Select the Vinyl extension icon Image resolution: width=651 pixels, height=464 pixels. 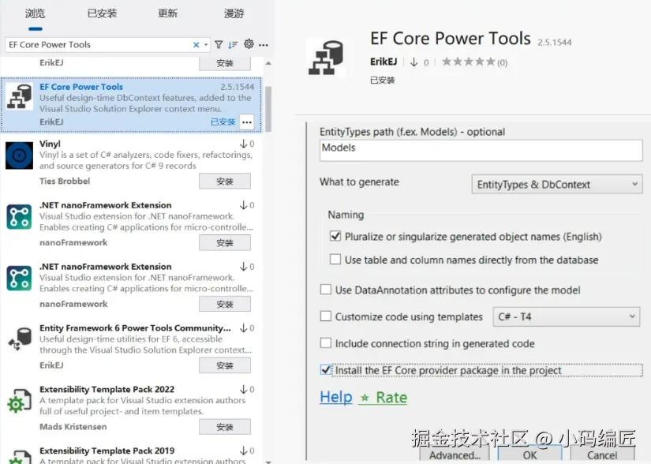click(x=19, y=155)
